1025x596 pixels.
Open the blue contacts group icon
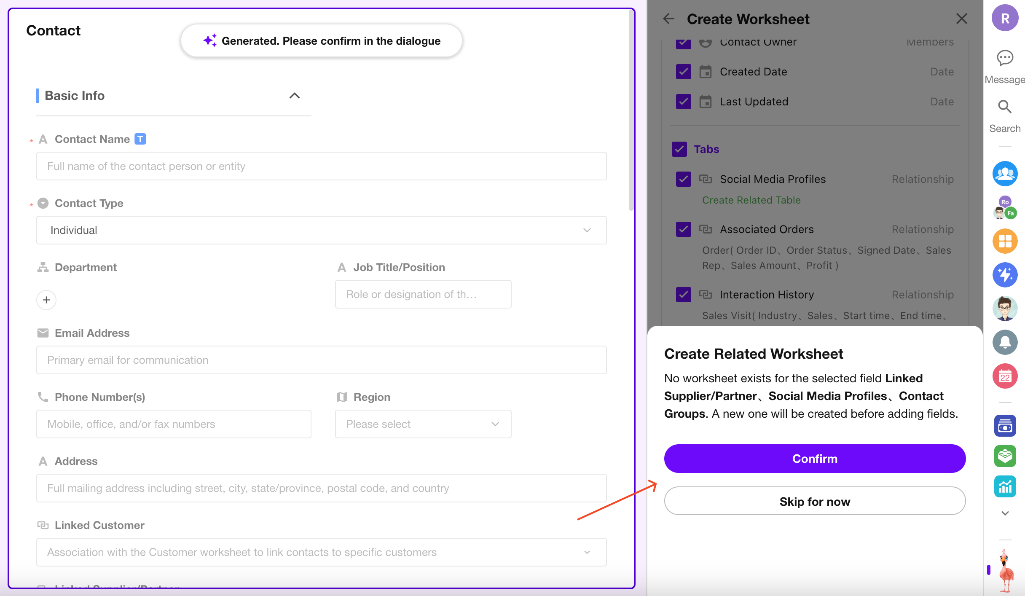point(1005,174)
